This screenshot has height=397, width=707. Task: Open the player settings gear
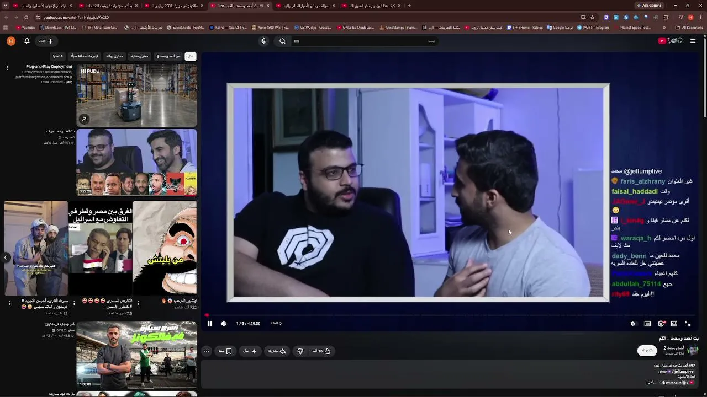(x=661, y=324)
